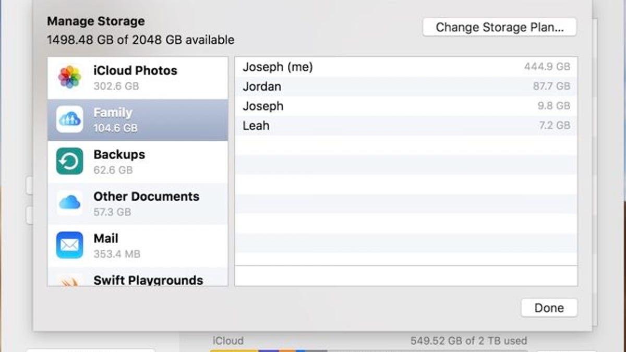The height and width of the screenshot is (352, 626).
Task: Select Jordan in the family list
Action: pyautogui.click(x=262, y=87)
